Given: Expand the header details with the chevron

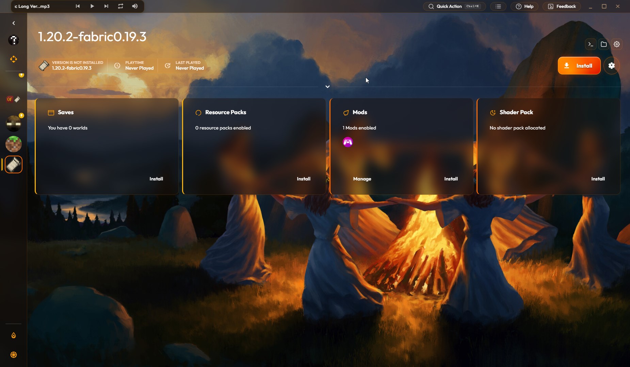Looking at the screenshot, I should [327, 87].
